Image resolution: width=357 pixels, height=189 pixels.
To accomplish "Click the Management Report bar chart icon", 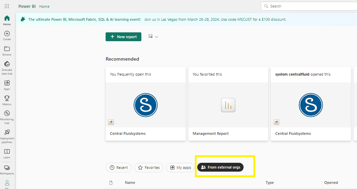I will pyautogui.click(x=228, y=105).
